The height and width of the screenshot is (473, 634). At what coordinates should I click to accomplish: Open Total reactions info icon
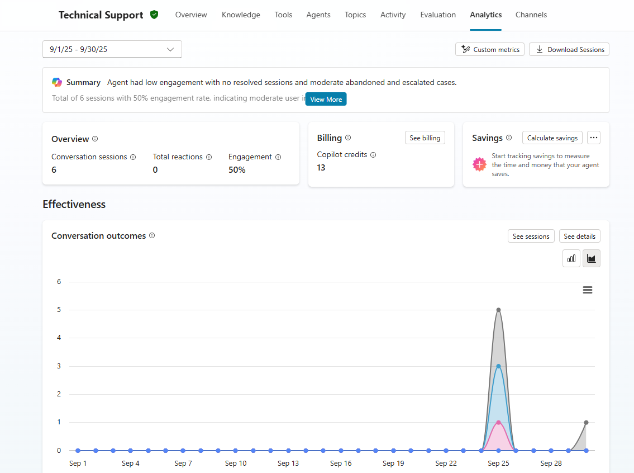(x=209, y=157)
